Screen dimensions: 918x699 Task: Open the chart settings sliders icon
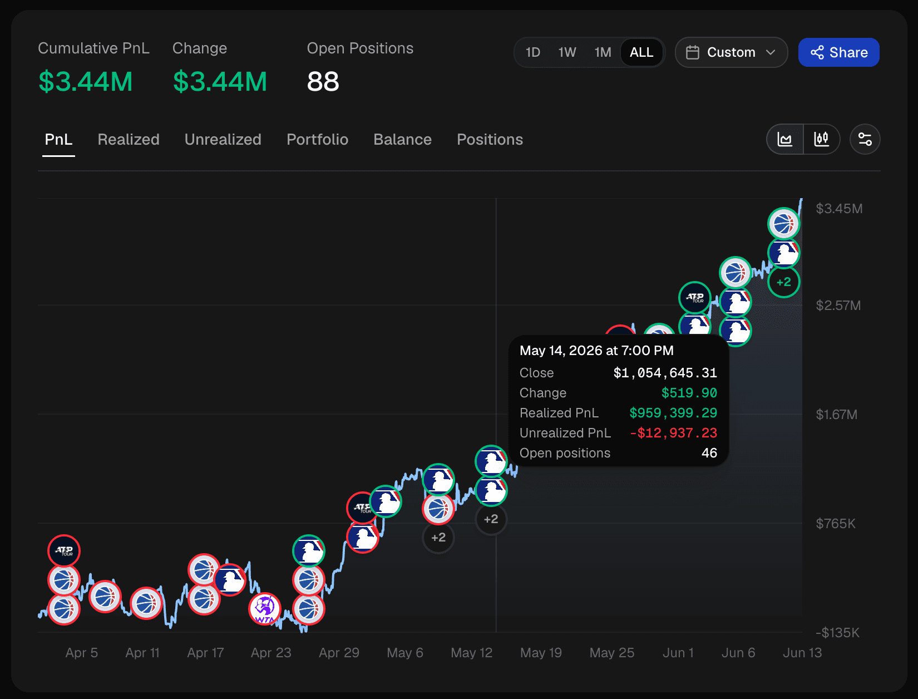[865, 139]
